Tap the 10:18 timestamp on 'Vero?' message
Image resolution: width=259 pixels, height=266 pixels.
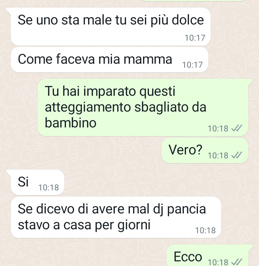218,155
